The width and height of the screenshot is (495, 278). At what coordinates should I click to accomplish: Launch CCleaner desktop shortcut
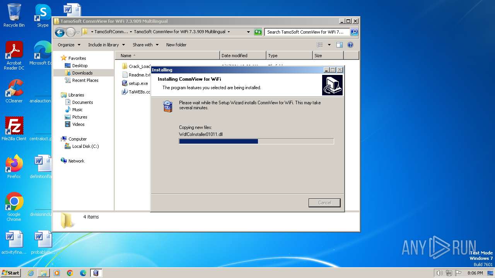point(14,91)
